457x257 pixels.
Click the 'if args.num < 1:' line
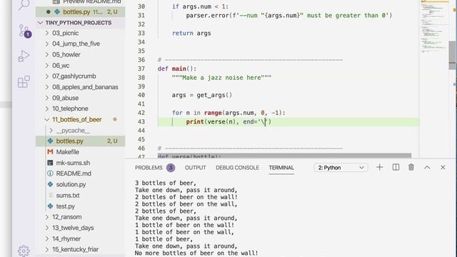pos(200,6)
